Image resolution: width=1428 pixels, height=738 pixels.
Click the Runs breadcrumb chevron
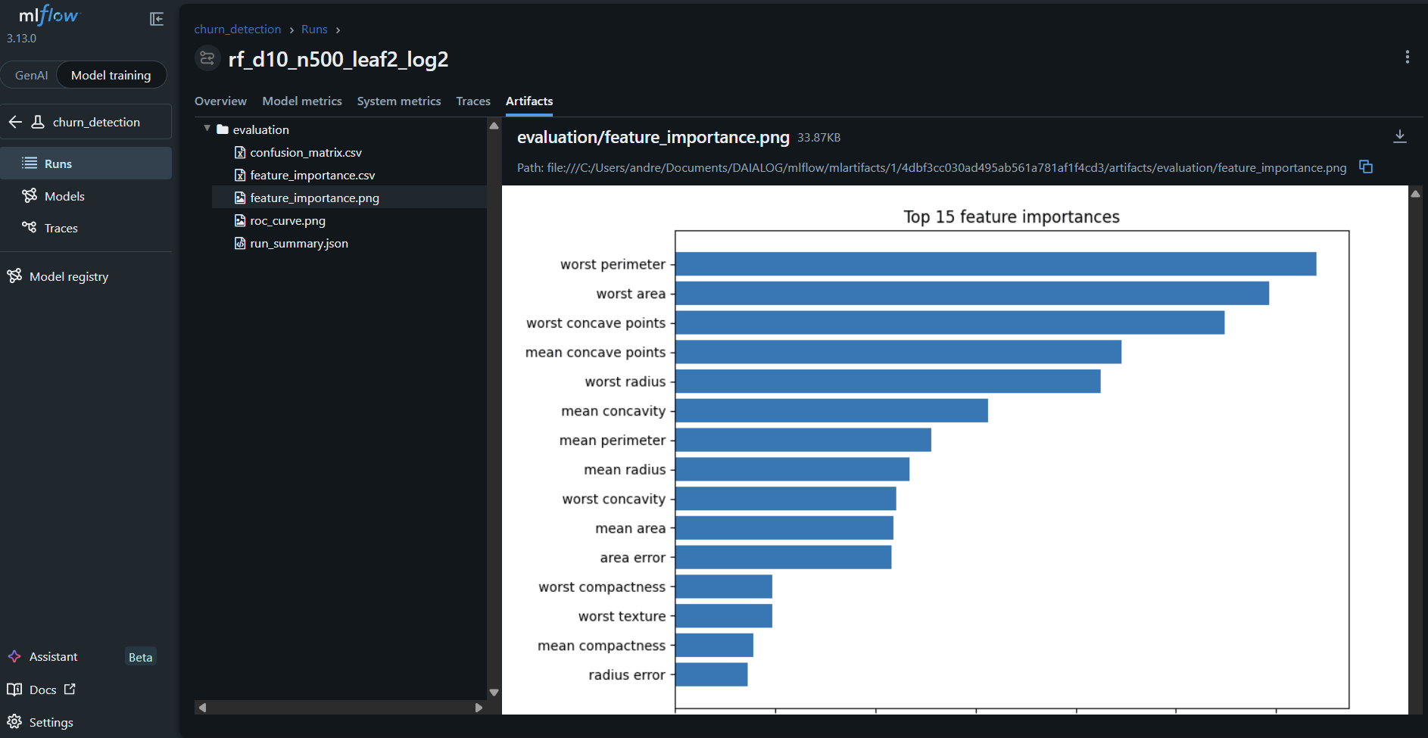tap(338, 30)
